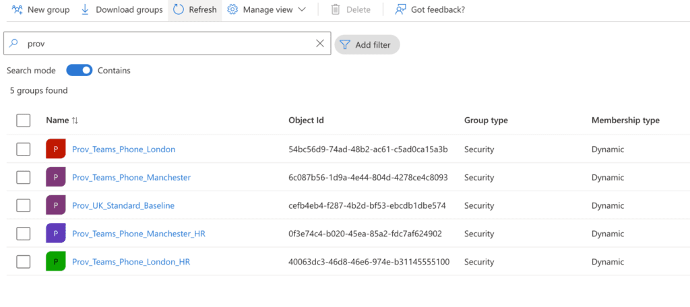Open the Prov_Teams_Phone_Manchester_HR group link

tap(139, 234)
